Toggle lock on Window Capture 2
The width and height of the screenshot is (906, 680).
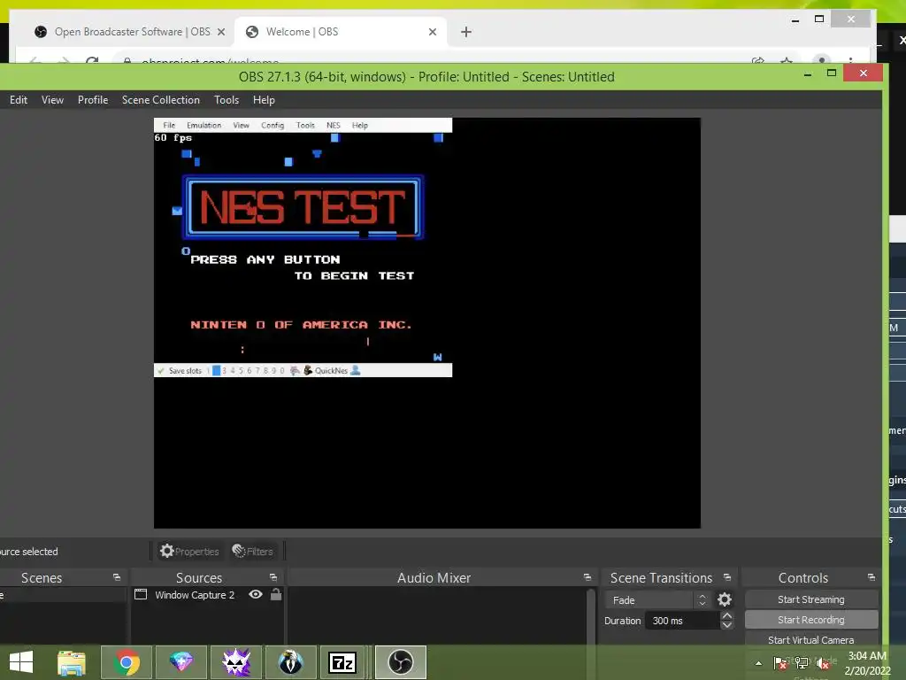[276, 594]
